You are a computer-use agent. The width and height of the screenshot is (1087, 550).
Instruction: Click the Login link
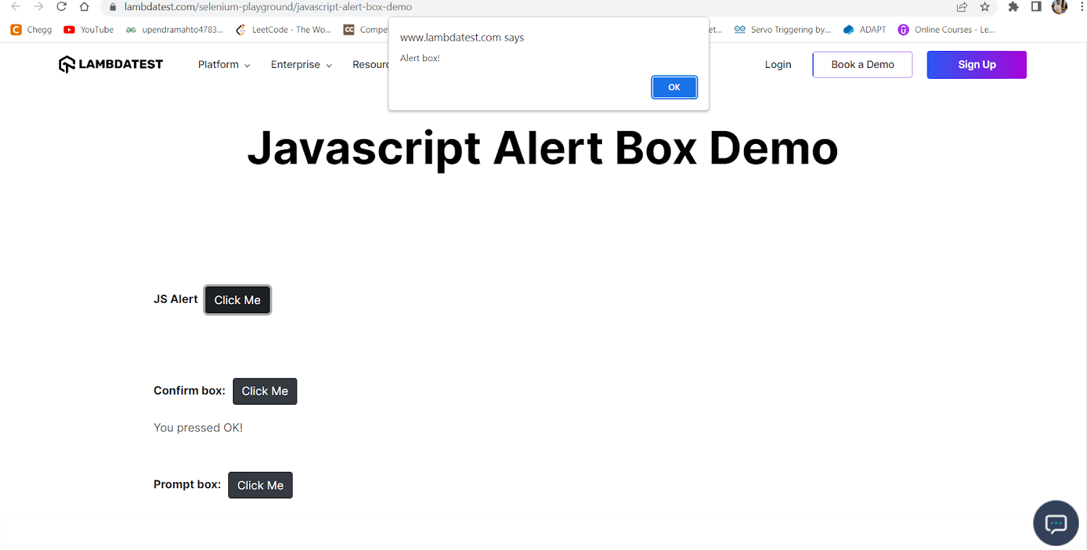[778, 65]
